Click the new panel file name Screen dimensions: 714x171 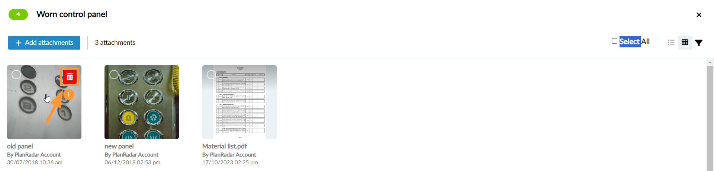[119, 146]
